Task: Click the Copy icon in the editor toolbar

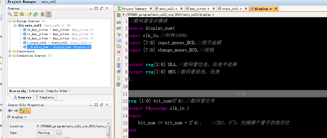Action: tap(119, 40)
